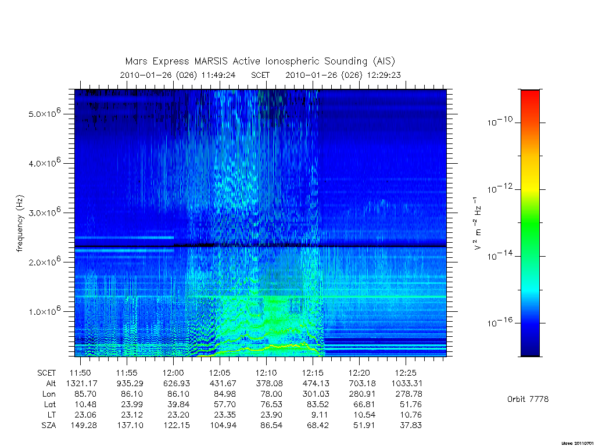
Task: Click the longitude value '278.78'
Action: click(408, 394)
